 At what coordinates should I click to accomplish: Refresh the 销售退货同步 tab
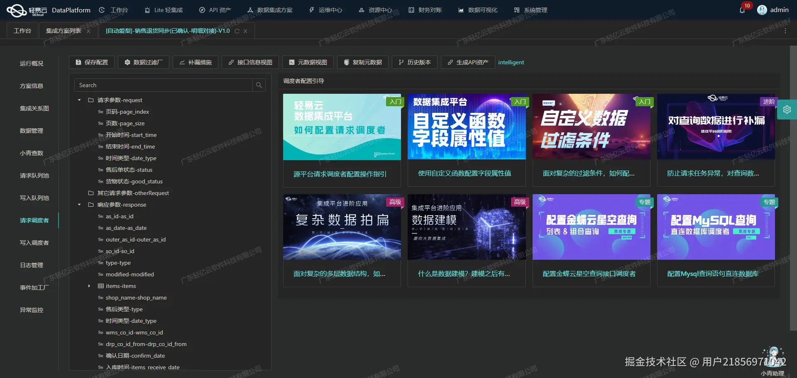[x=237, y=31]
